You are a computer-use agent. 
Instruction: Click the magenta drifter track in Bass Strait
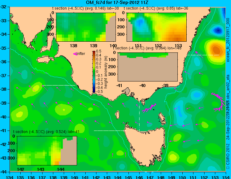[149, 108]
